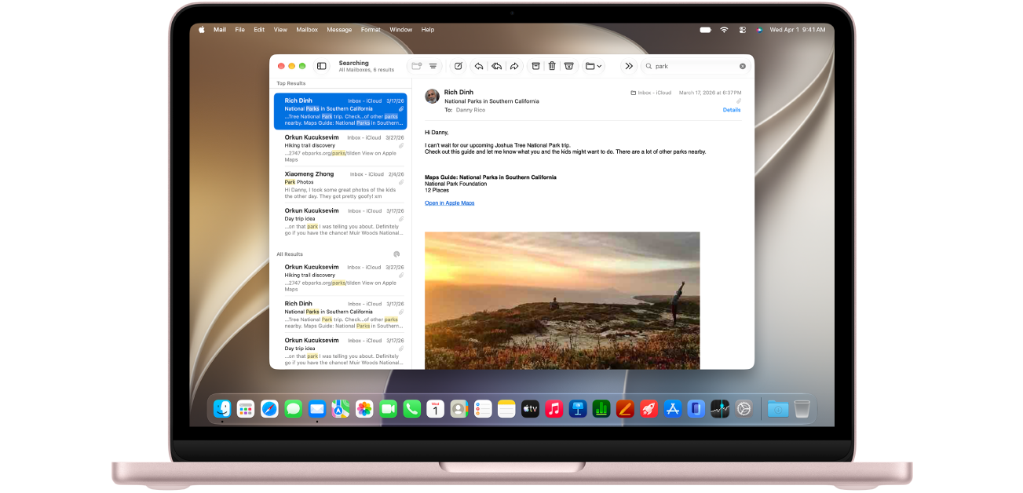Open Photos from the Dock
Image resolution: width=1023 pixels, height=493 pixels.
364,409
